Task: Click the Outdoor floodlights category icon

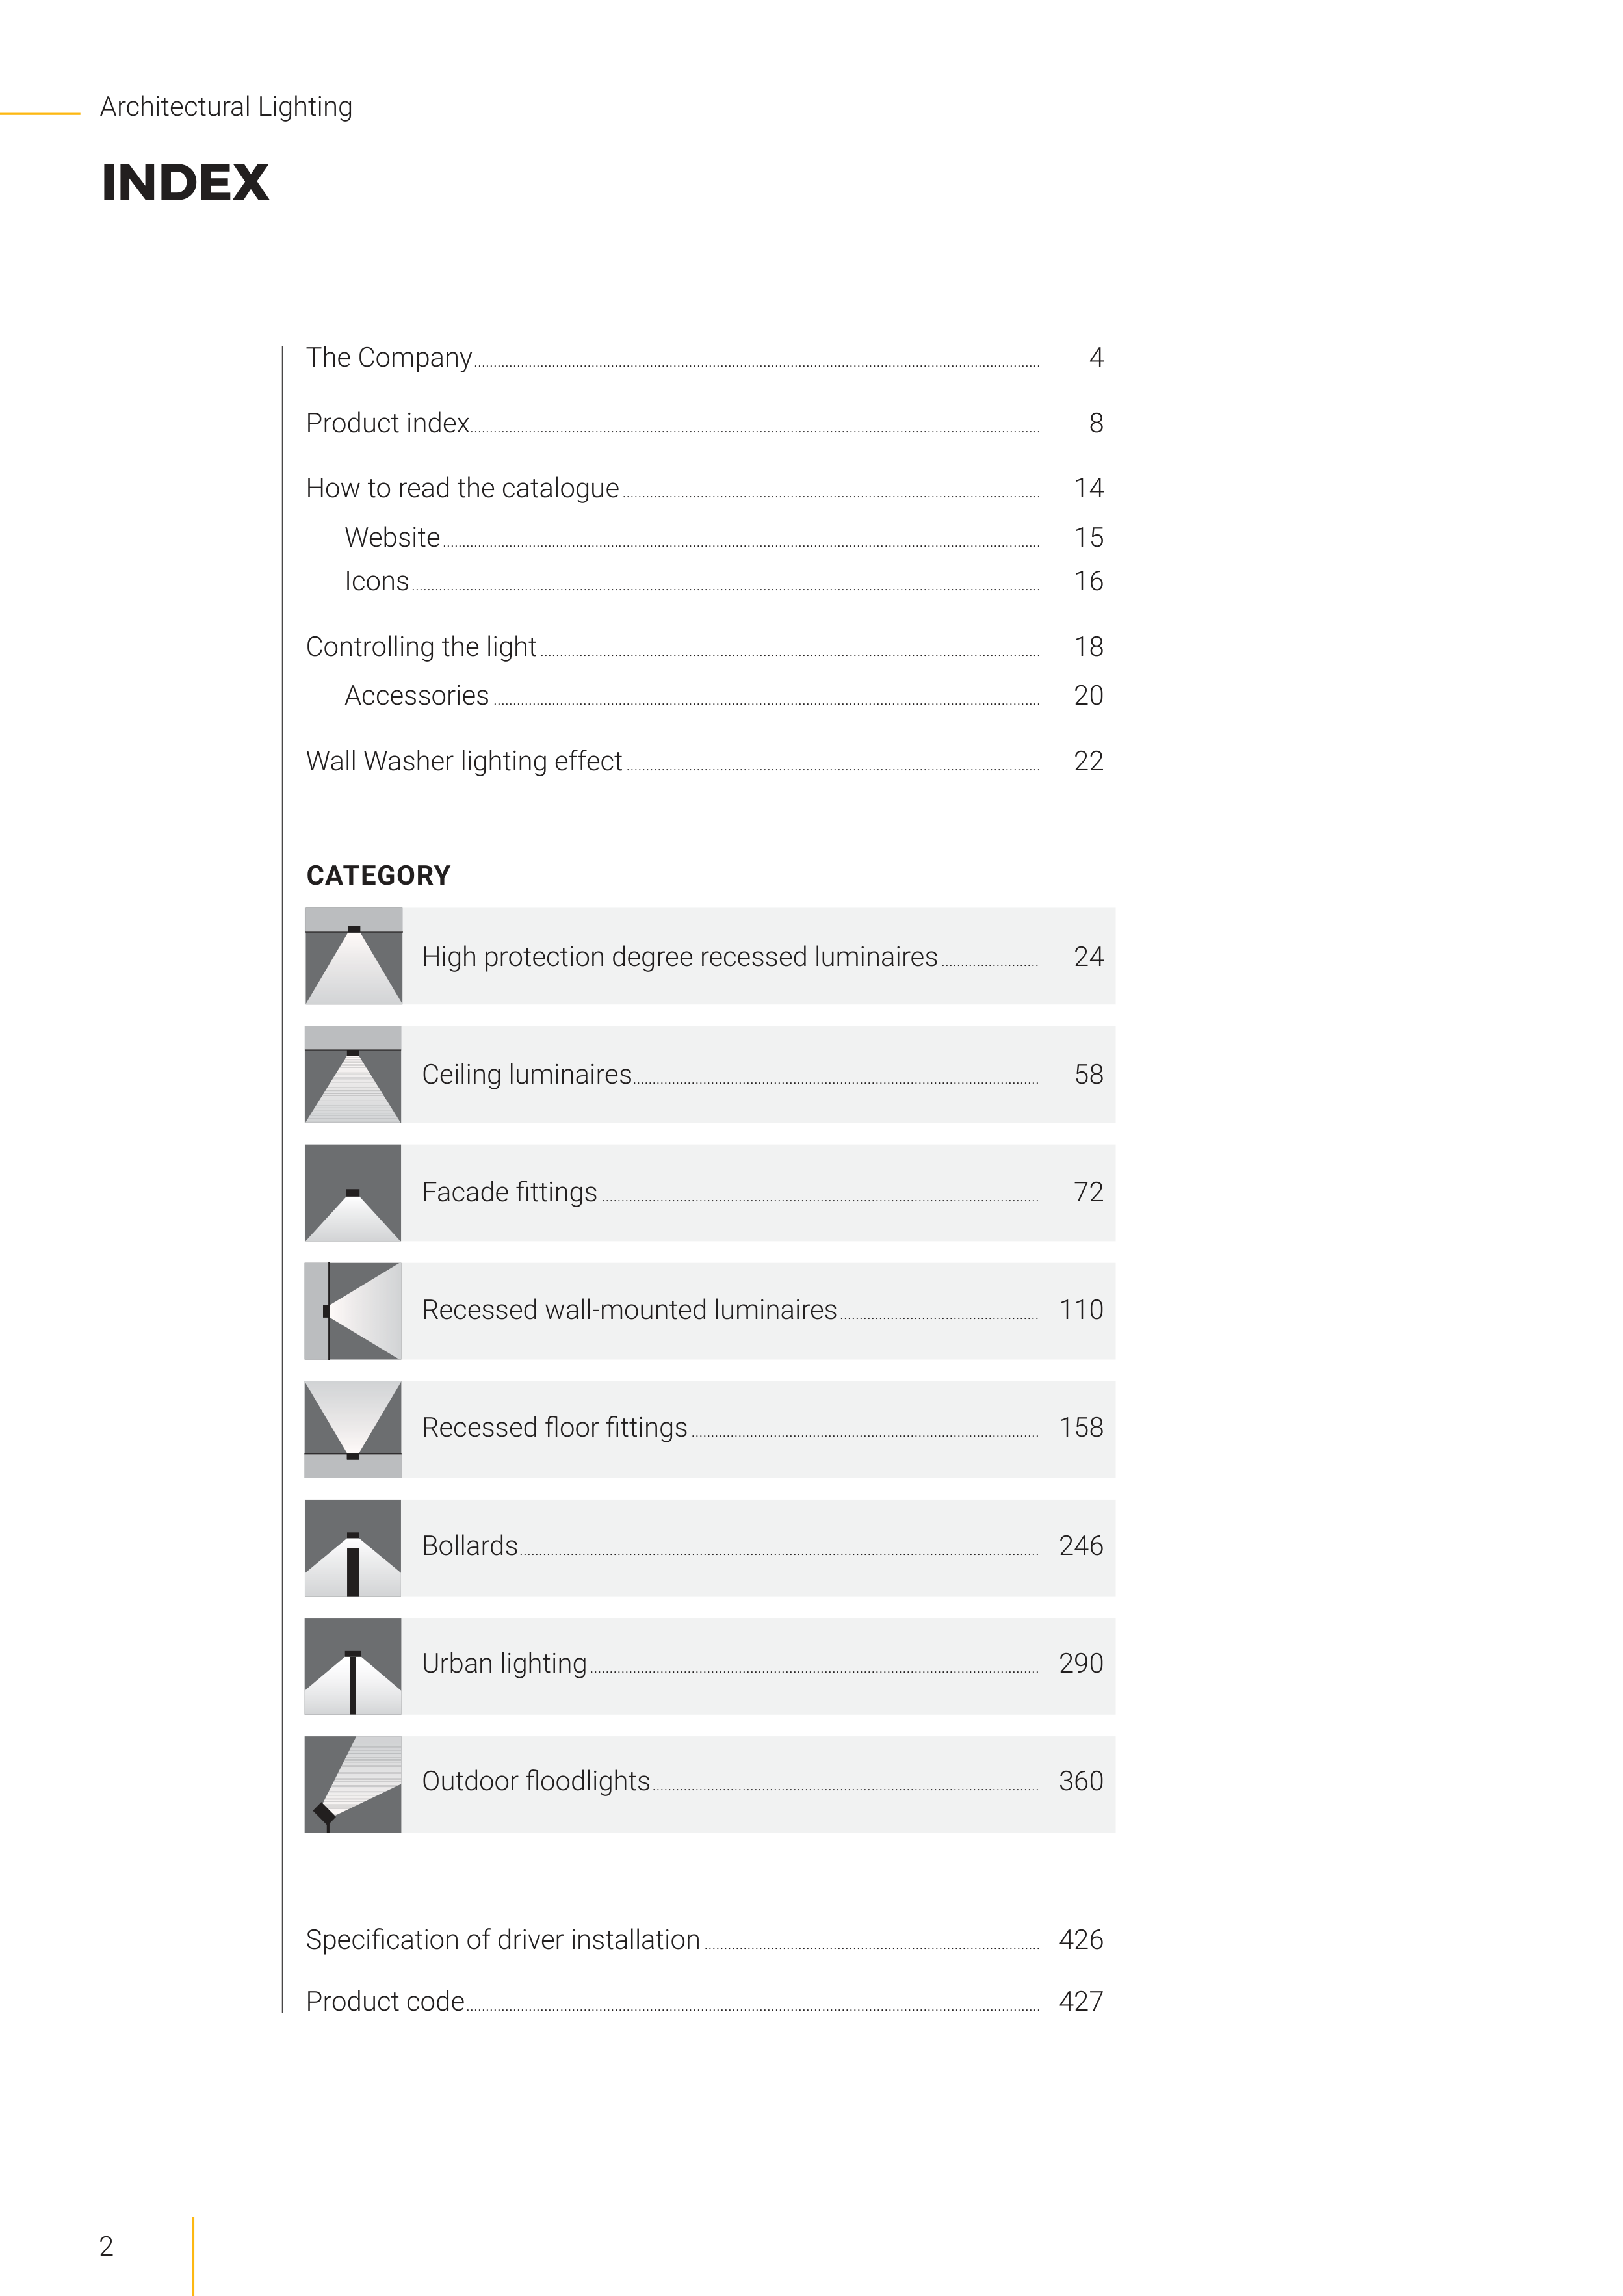Action: (x=353, y=1782)
